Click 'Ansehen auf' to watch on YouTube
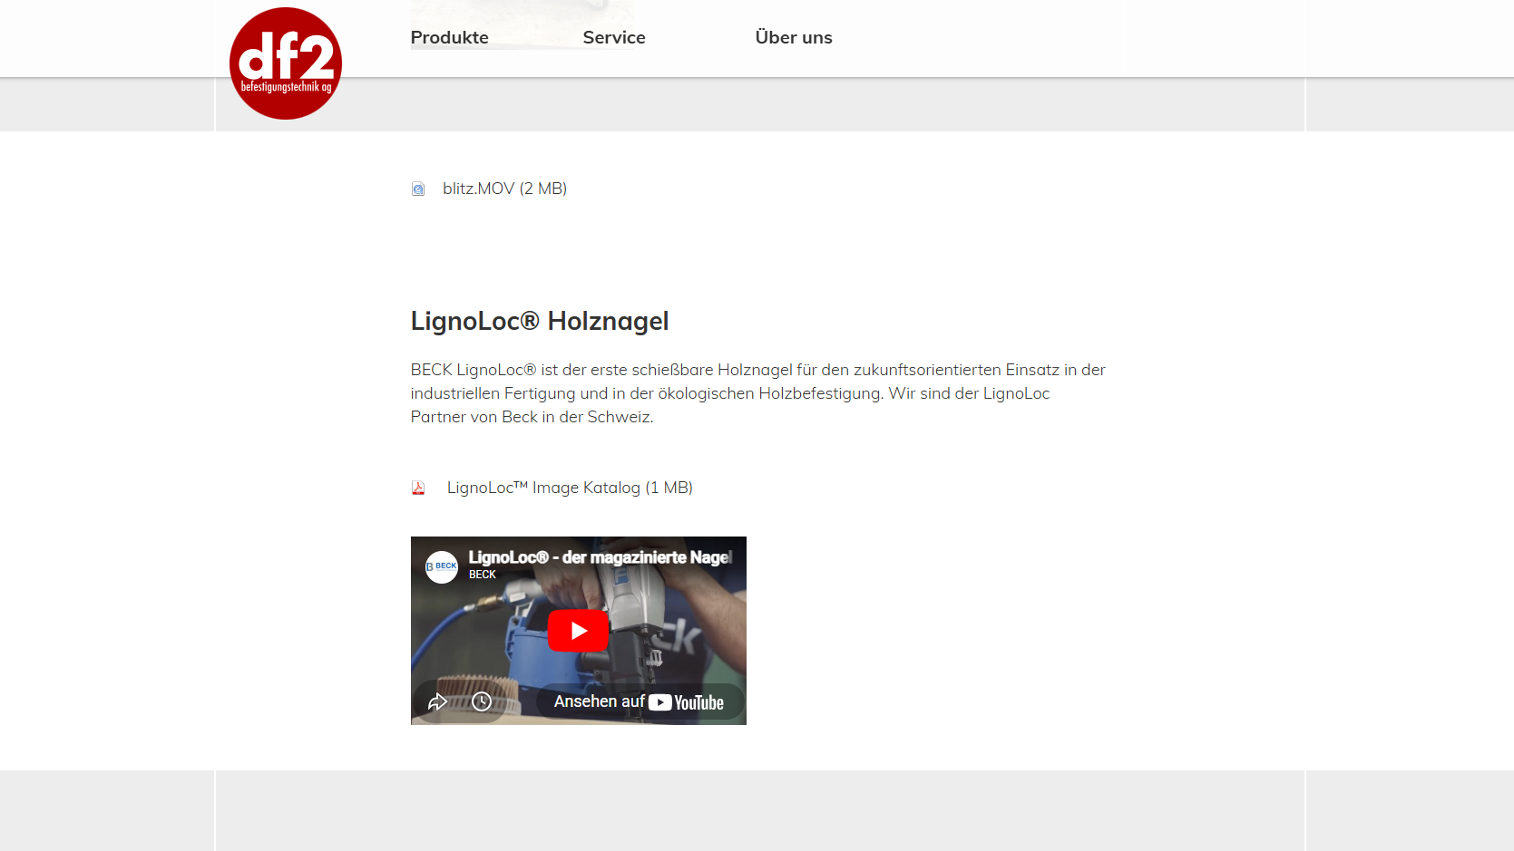Image resolution: width=1514 pixels, height=851 pixels. coord(599,701)
